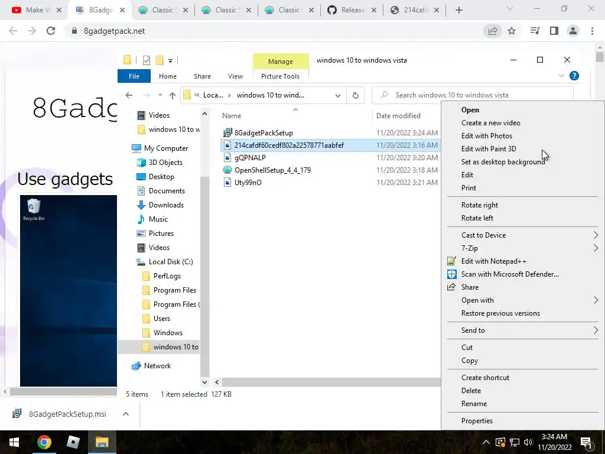Open Customize Quick Access Toolbar dropdown
Viewport: 605px width, 454px height.
[170, 61]
